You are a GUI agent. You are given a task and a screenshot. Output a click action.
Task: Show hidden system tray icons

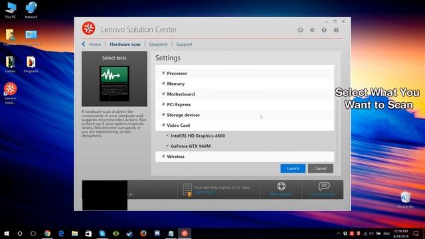click(x=338, y=233)
